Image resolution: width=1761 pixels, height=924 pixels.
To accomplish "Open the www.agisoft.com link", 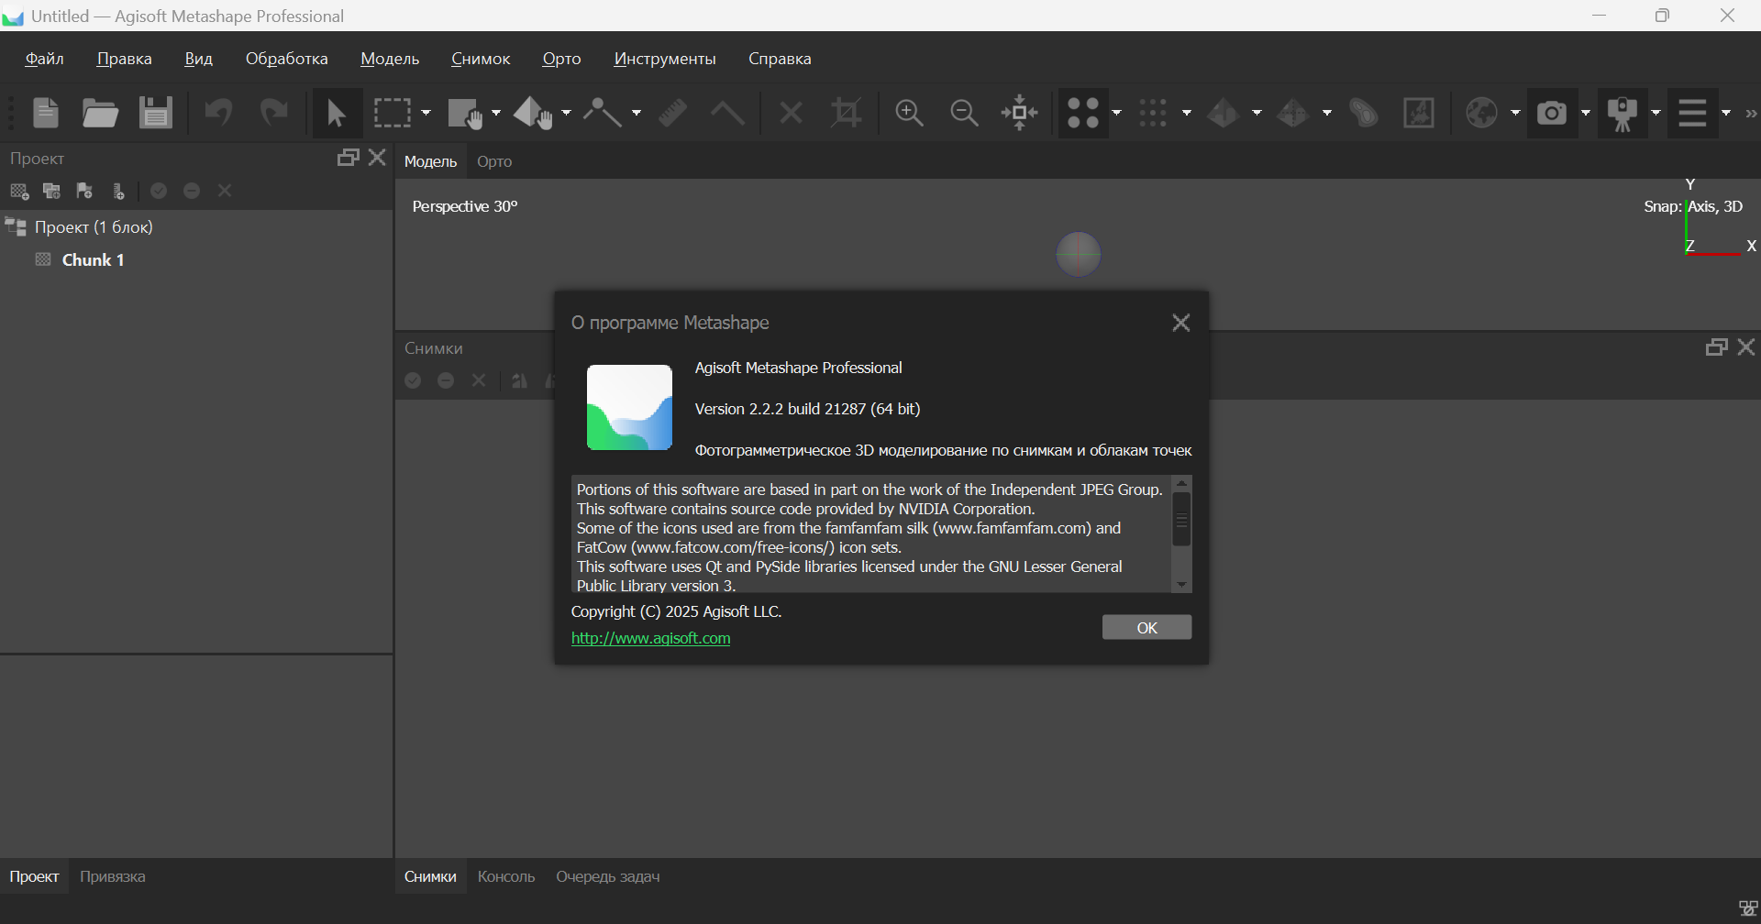I will (x=650, y=638).
